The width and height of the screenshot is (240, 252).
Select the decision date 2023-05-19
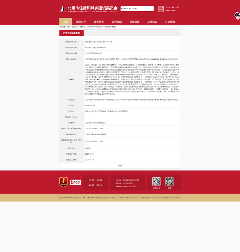[90, 154]
